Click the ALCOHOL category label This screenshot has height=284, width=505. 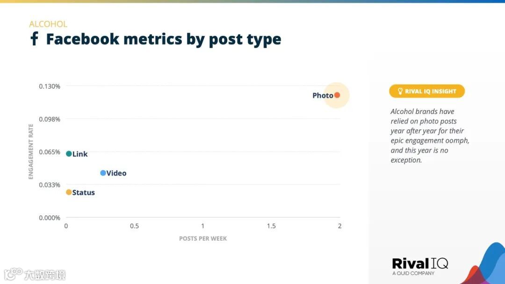[x=48, y=24]
